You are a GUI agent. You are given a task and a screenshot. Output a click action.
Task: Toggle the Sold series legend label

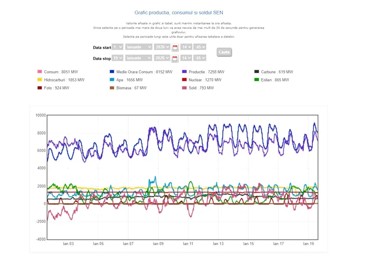click(199, 87)
